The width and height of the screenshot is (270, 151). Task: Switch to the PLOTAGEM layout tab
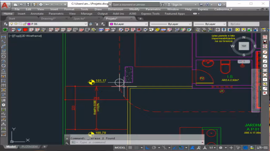(x=30, y=147)
